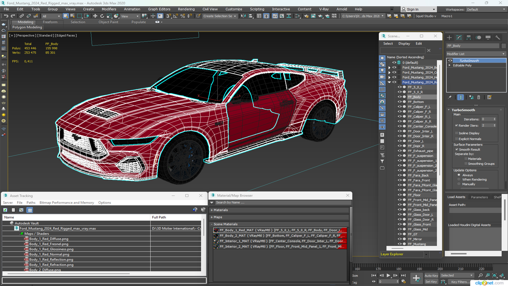Hide the FF_Door_L object via eye icon

400,141
